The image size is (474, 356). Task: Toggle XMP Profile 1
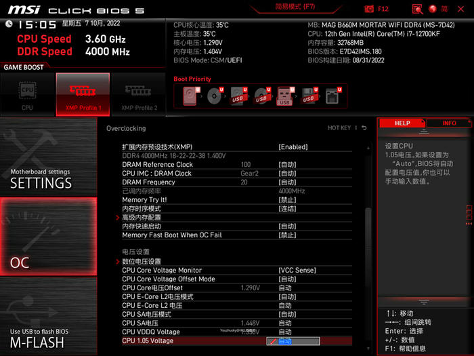click(x=83, y=94)
